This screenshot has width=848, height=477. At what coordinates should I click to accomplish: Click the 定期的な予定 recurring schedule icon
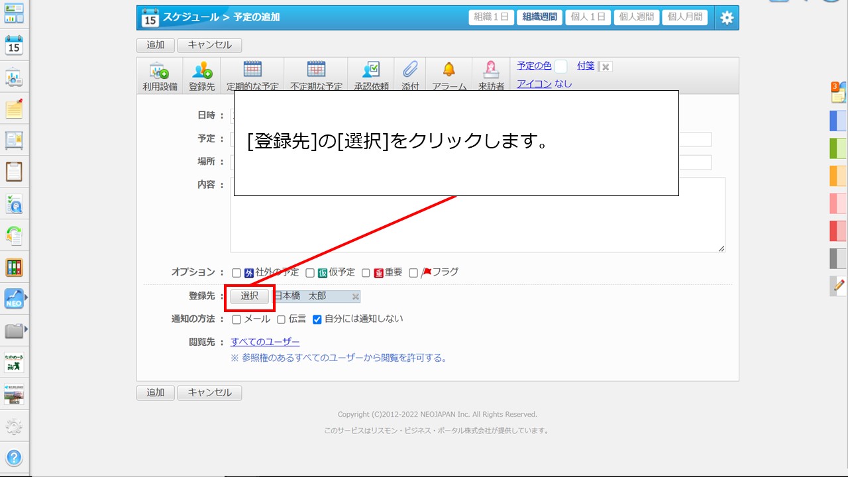[252, 75]
